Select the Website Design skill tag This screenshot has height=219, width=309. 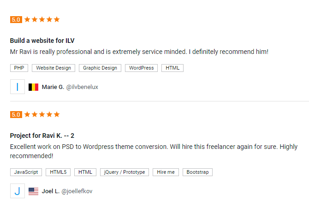tap(53, 68)
